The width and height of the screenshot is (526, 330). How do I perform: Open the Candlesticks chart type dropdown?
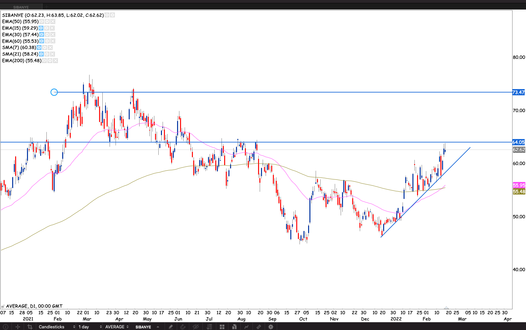point(57,327)
